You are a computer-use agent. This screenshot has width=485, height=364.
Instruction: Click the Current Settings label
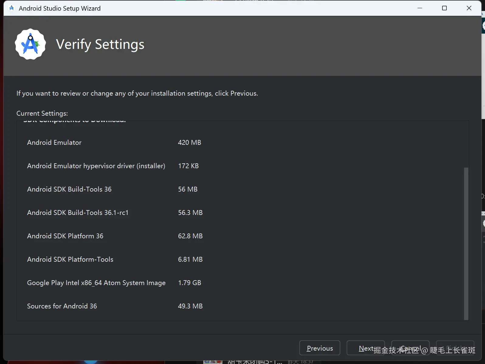[42, 113]
